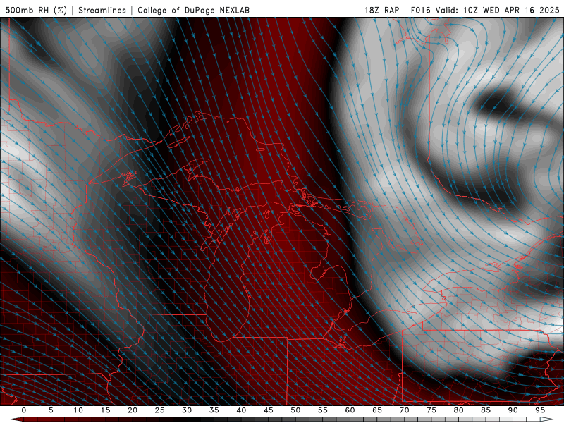Click the colorbar label '60'
Screen dimensions: 564x423
[350, 410]
